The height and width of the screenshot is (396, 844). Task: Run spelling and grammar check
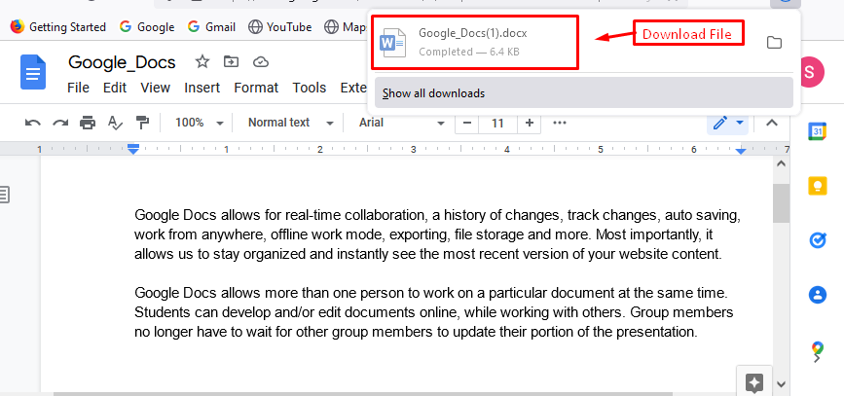click(x=115, y=124)
